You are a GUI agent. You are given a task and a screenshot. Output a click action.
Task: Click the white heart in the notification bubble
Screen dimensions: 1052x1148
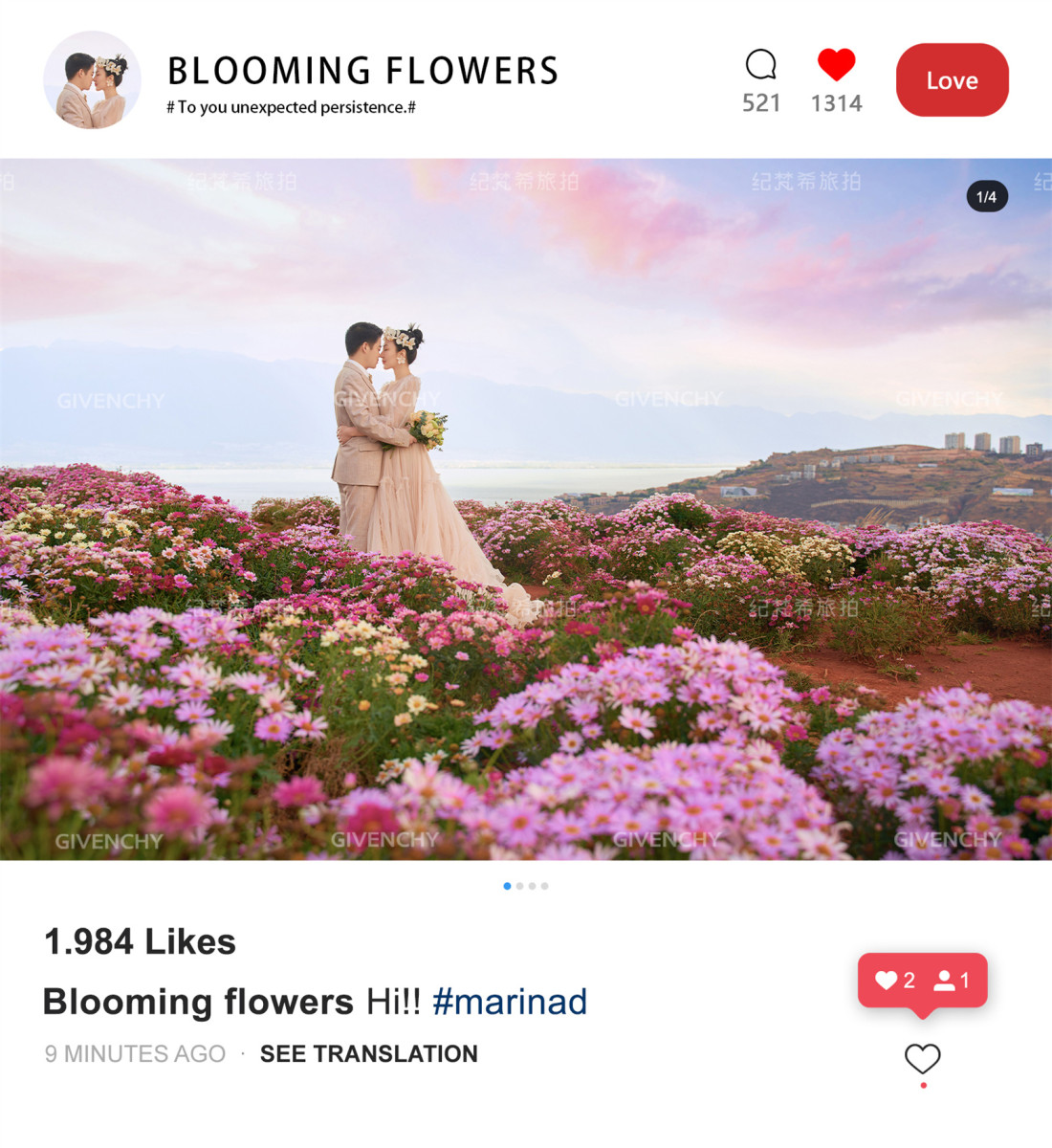(x=887, y=980)
